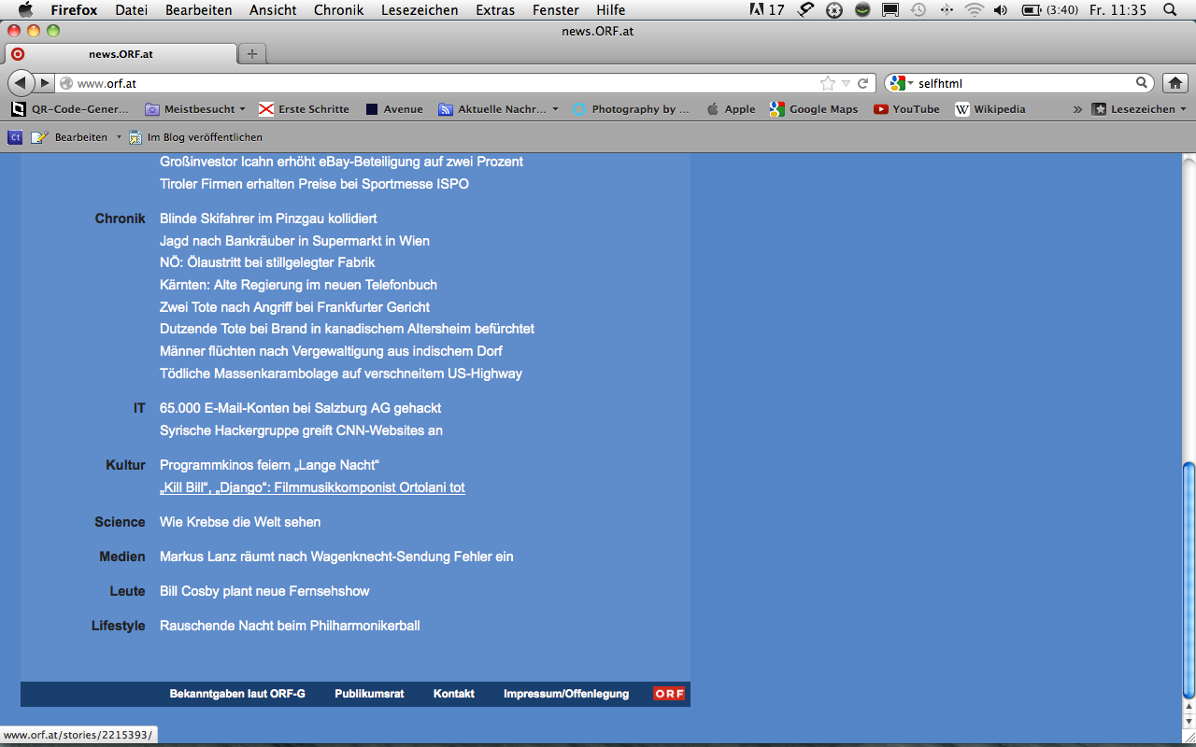
Task: Click Impressum/Offenlegung footer link
Action: (x=566, y=694)
